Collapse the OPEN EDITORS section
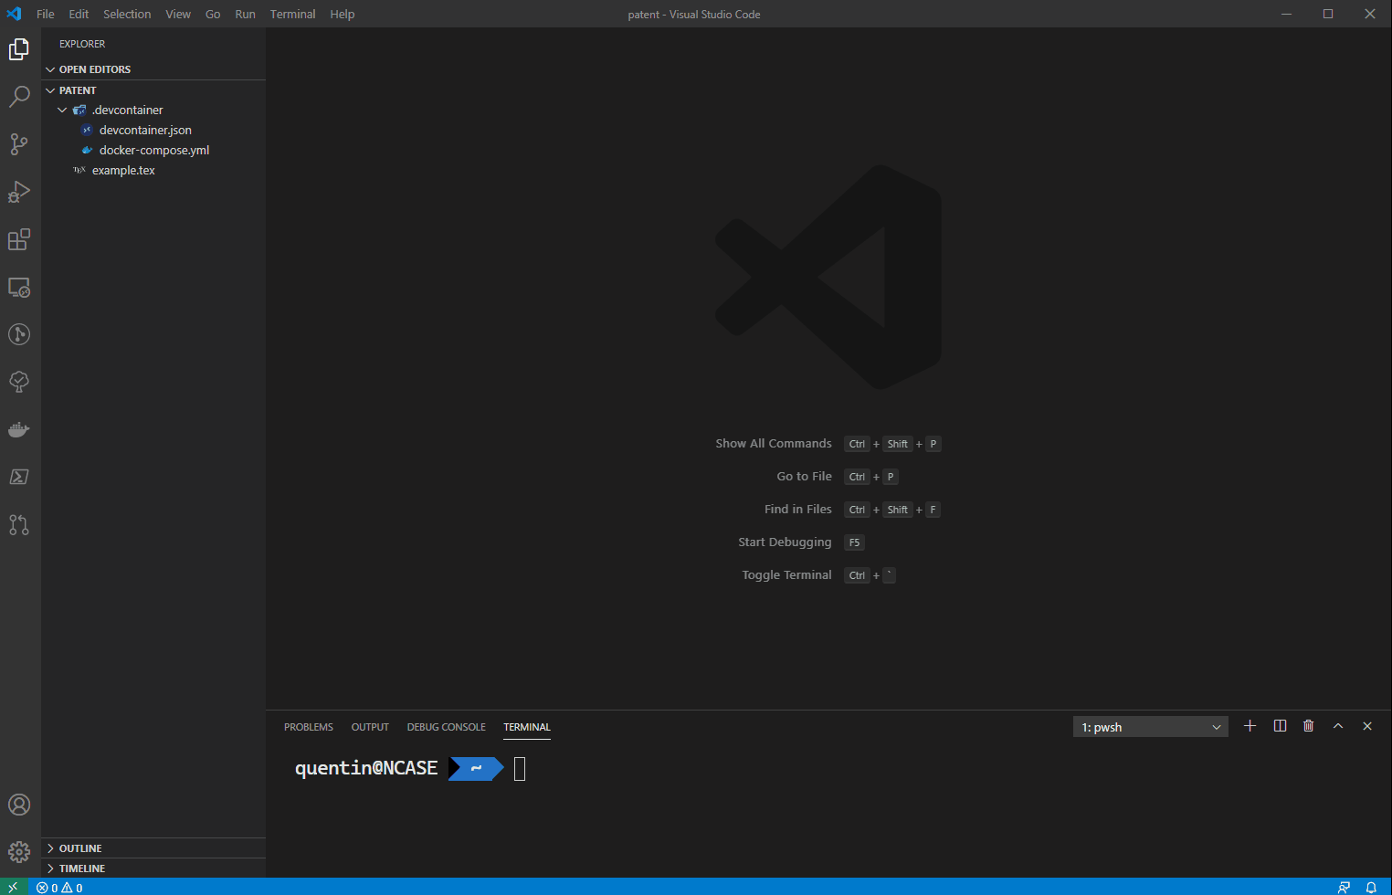1392x895 pixels. pos(50,69)
